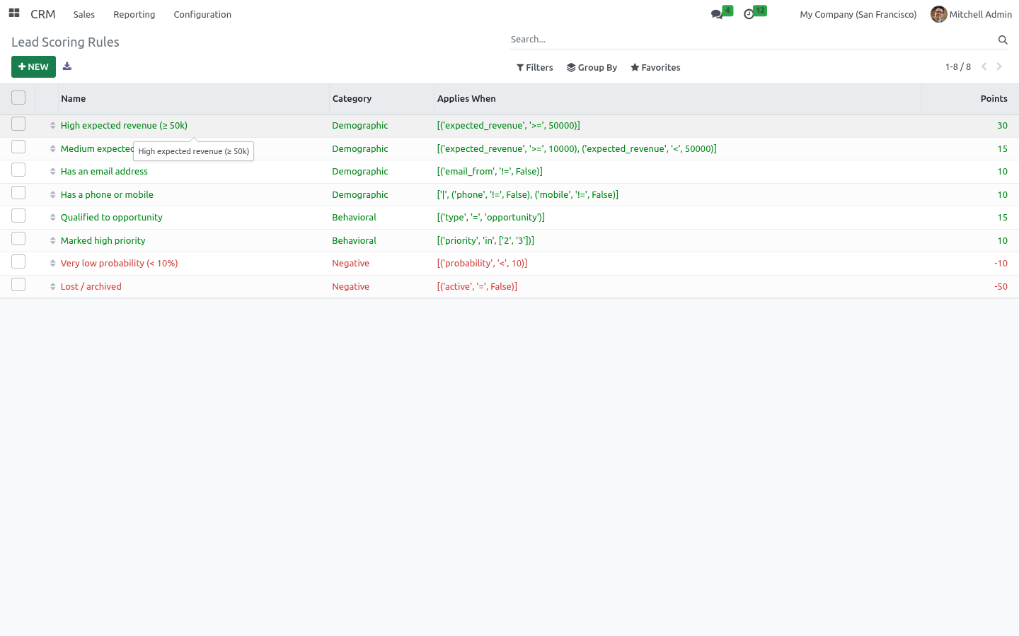Click the search magnifier icon
The image size is (1019, 636).
(1003, 40)
